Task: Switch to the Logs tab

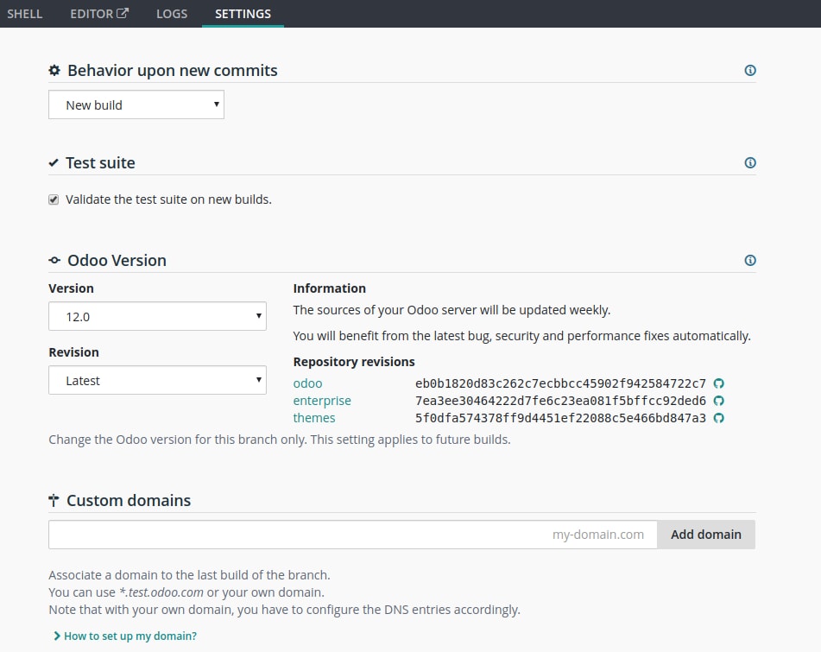Action: point(172,14)
